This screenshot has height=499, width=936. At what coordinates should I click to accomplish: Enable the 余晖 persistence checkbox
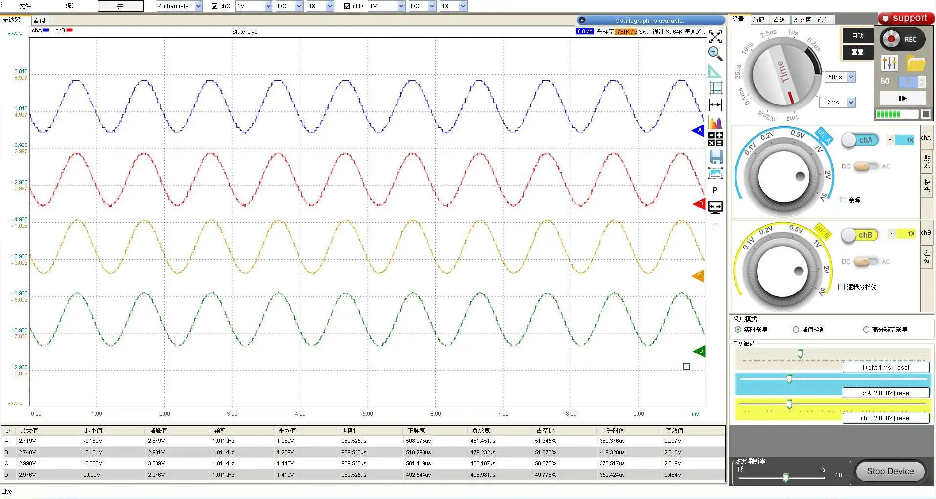click(843, 200)
